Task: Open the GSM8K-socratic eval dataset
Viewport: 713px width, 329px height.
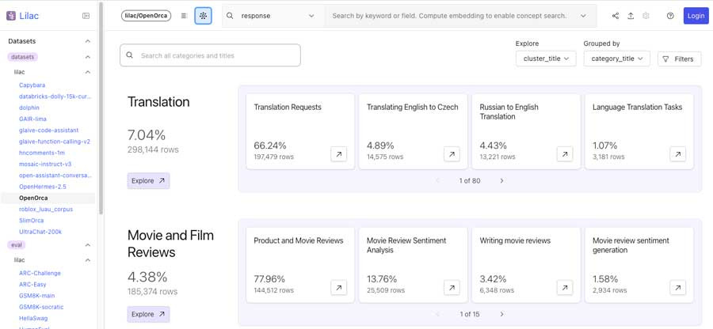Action: pos(41,307)
